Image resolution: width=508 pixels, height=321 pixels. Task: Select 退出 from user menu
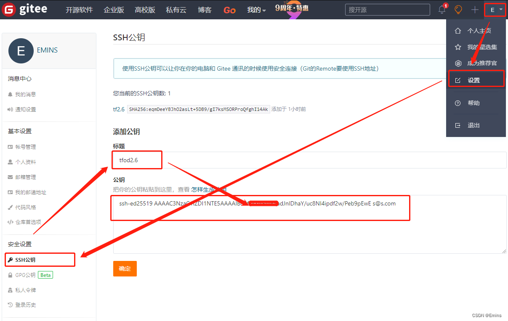pos(476,125)
